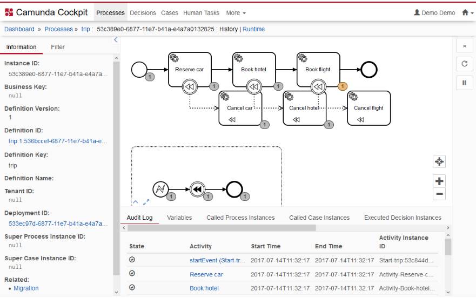Open the Decisions menu item
Screen dimensions: 476x298
[143, 12]
